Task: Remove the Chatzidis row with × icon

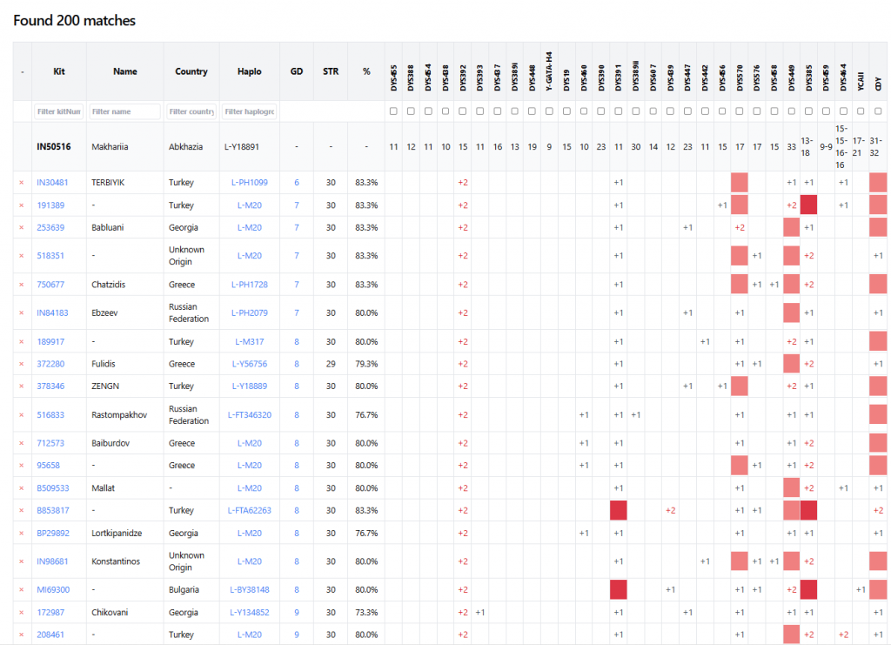Action: click(x=22, y=286)
